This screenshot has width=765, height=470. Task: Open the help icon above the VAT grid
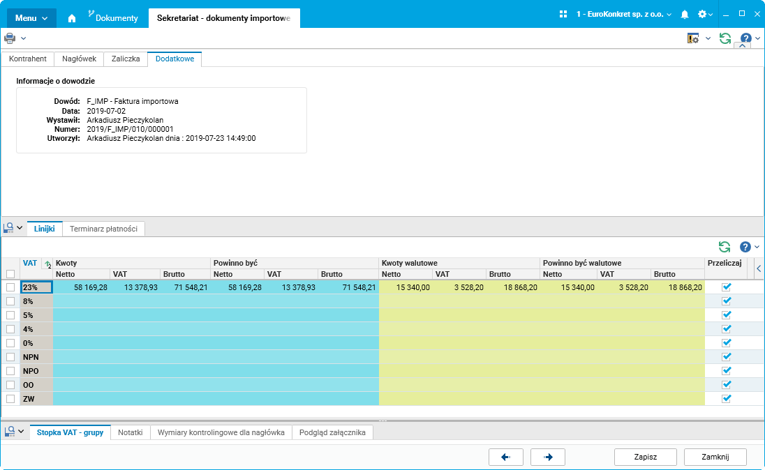745,247
